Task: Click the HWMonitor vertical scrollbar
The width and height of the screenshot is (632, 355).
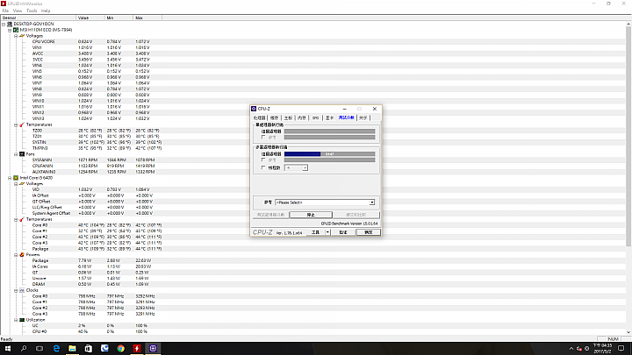Action: [x=628, y=137]
